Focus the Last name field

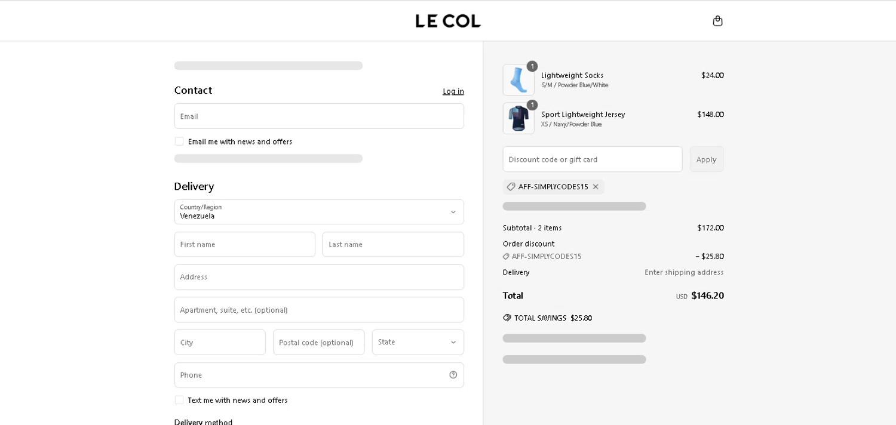point(393,244)
